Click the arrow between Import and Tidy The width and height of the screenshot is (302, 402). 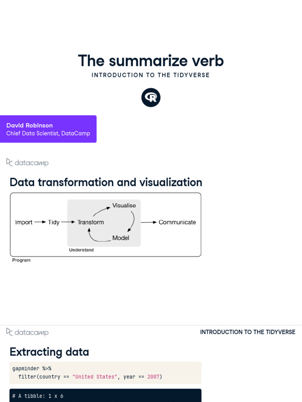click(40, 222)
